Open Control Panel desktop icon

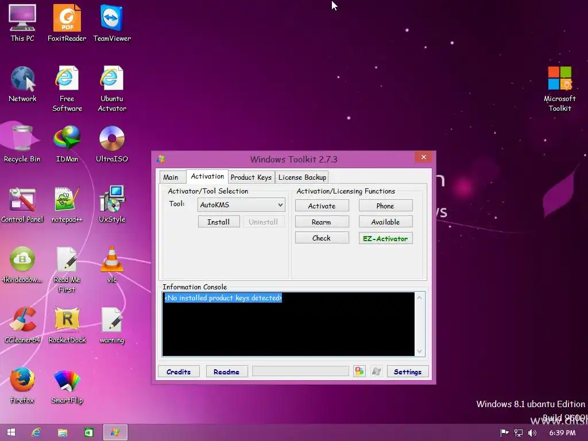coord(22,205)
